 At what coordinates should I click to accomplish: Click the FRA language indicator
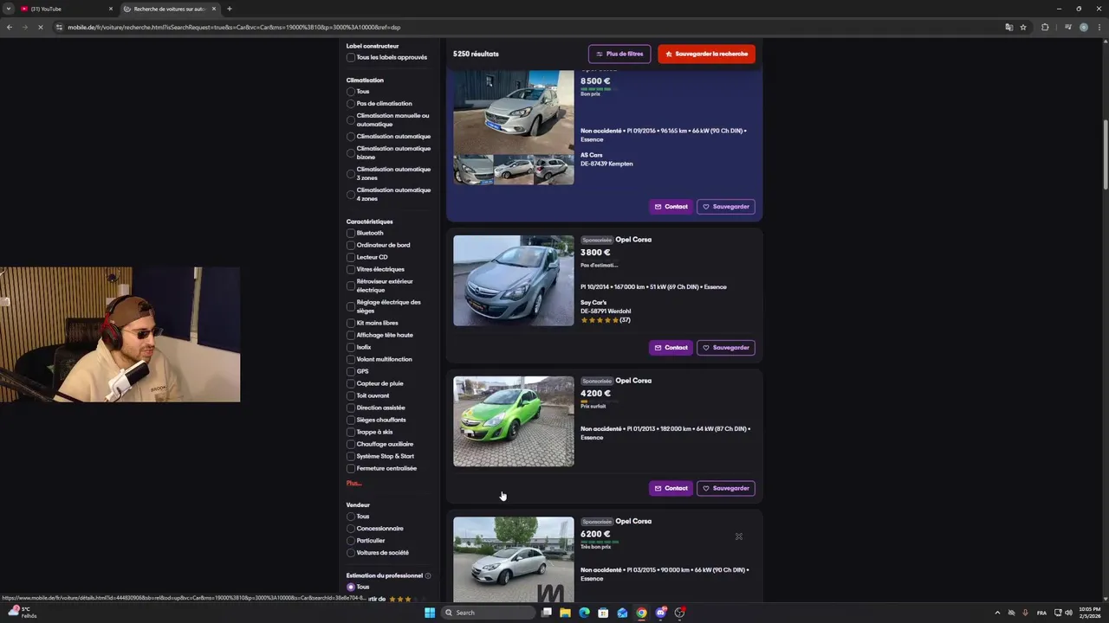click(1042, 613)
